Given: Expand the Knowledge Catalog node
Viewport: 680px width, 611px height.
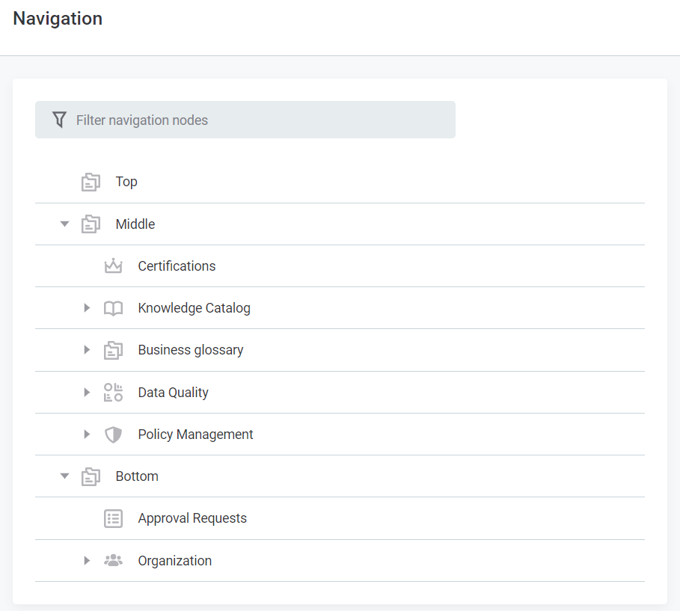Looking at the screenshot, I should pos(87,307).
